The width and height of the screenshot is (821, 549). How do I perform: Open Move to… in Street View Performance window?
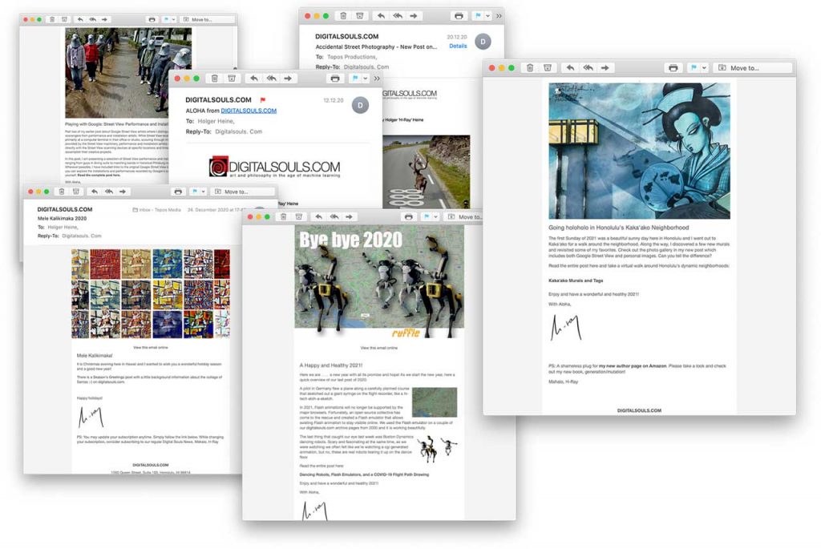pos(206,19)
